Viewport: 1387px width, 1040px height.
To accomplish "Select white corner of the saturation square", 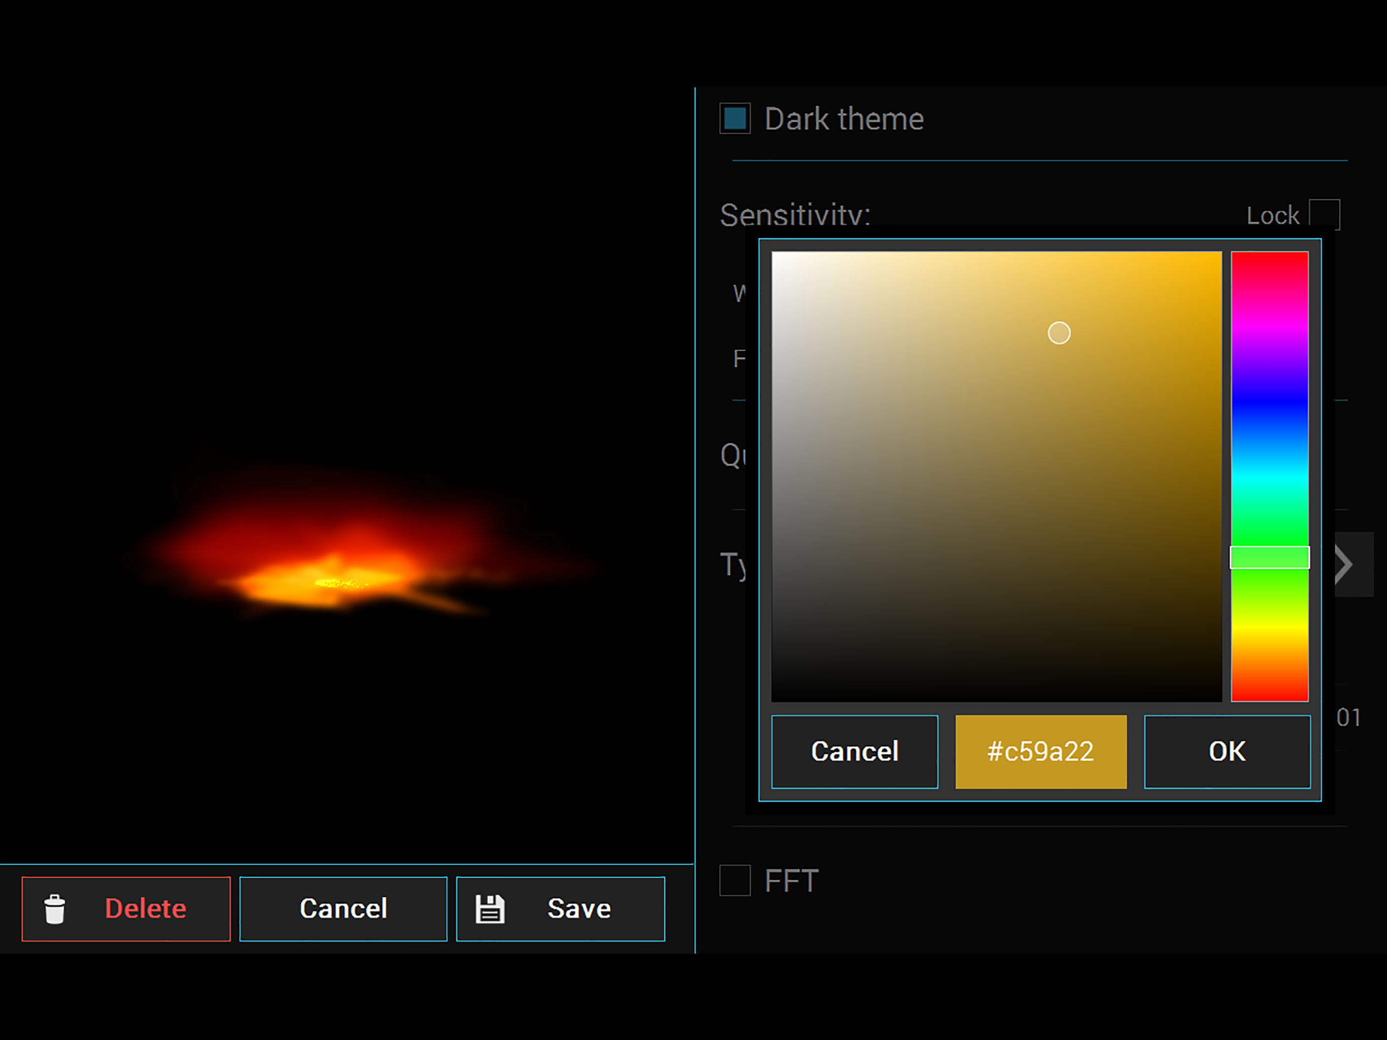I will (775, 255).
